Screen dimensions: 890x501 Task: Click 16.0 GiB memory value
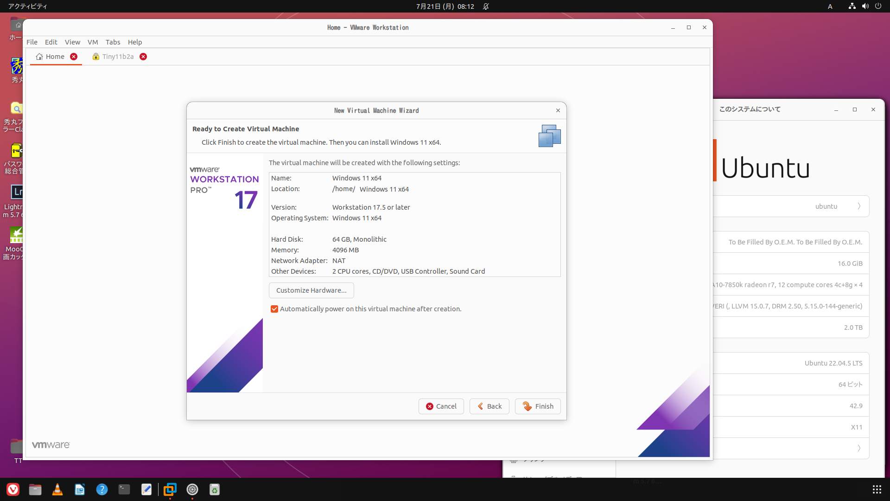850,263
